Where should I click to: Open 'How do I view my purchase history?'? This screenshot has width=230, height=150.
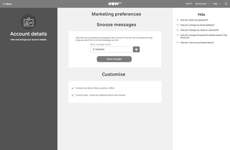(x=197, y=43)
